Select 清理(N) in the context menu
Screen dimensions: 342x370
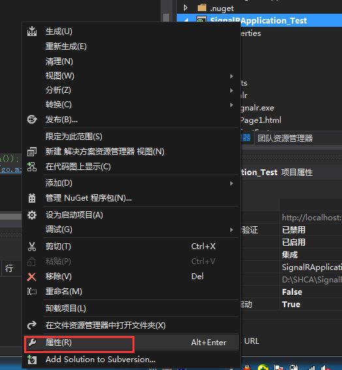[x=131, y=61]
